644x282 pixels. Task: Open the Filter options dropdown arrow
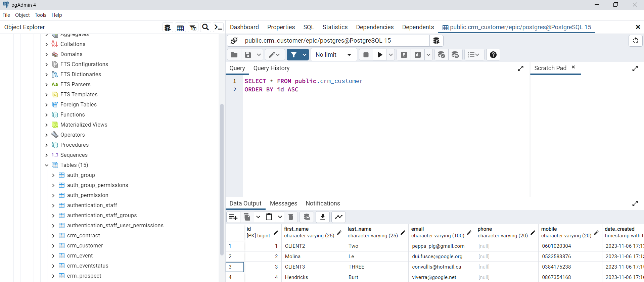[305, 55]
